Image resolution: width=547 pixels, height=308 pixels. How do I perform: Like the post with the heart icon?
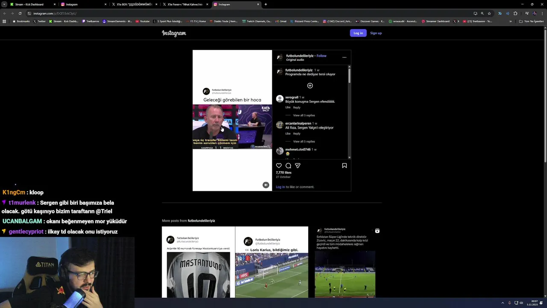(279, 166)
